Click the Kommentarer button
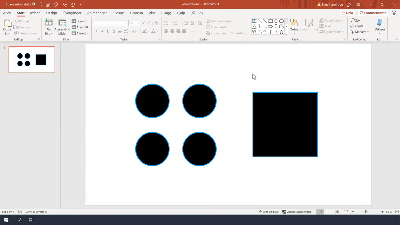Screen dimensions: 400x225 372,13
